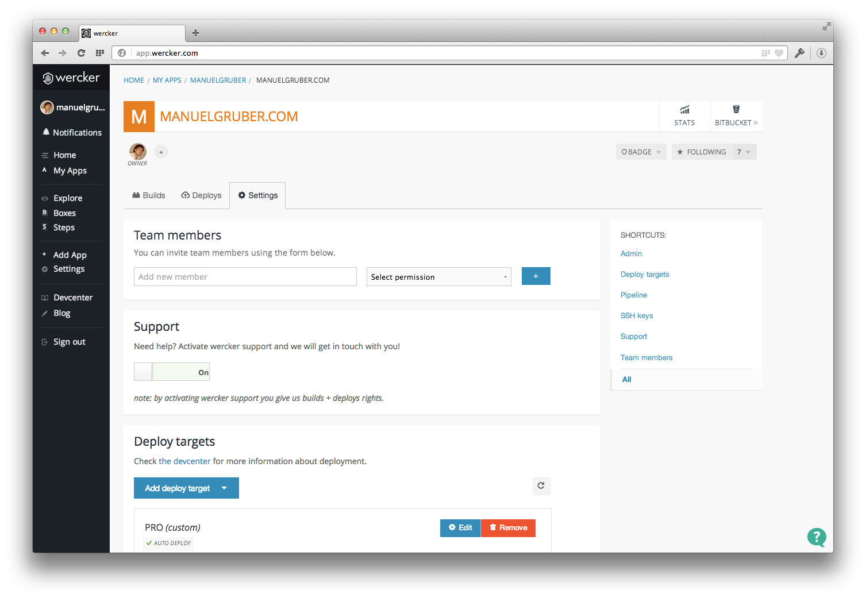
Task: Toggle the wercker support On switch
Action: tap(172, 372)
